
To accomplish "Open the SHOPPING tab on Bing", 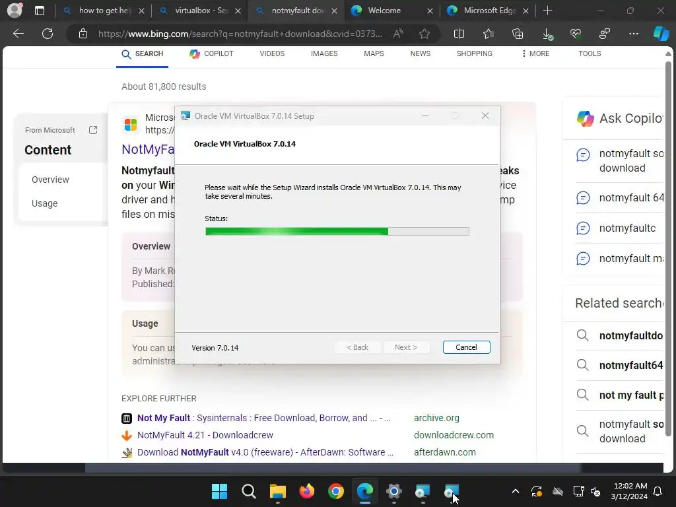I will pos(474,54).
